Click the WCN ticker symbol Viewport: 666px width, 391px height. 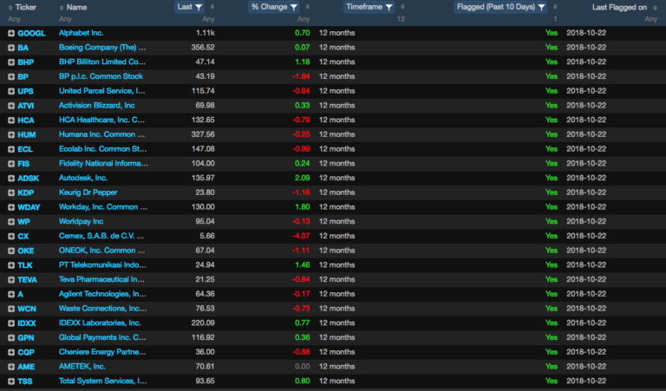[x=27, y=309]
